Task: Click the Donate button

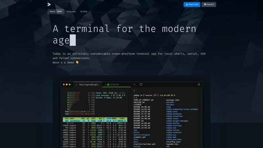Action: tap(209, 5)
